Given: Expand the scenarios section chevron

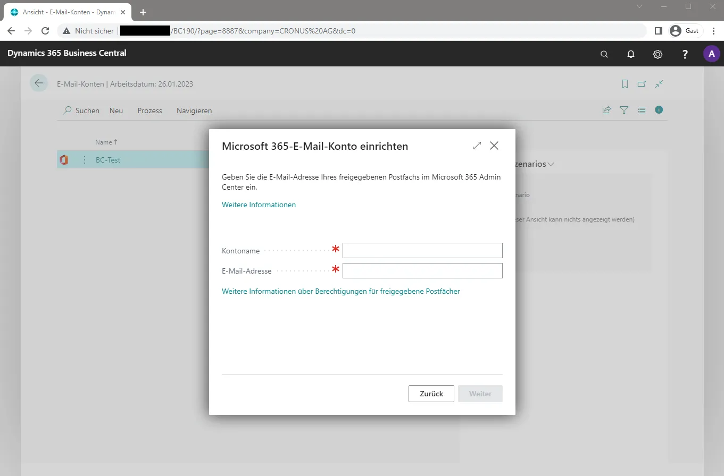Looking at the screenshot, I should 551,164.
